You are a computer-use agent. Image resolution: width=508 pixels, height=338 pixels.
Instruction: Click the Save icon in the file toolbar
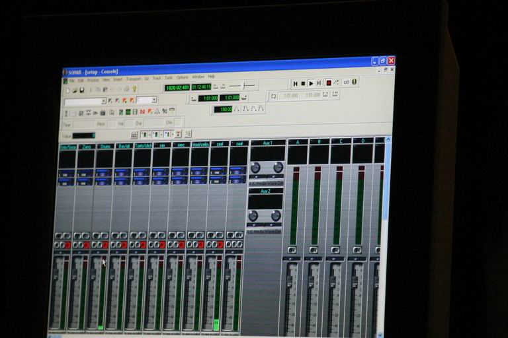point(82,90)
